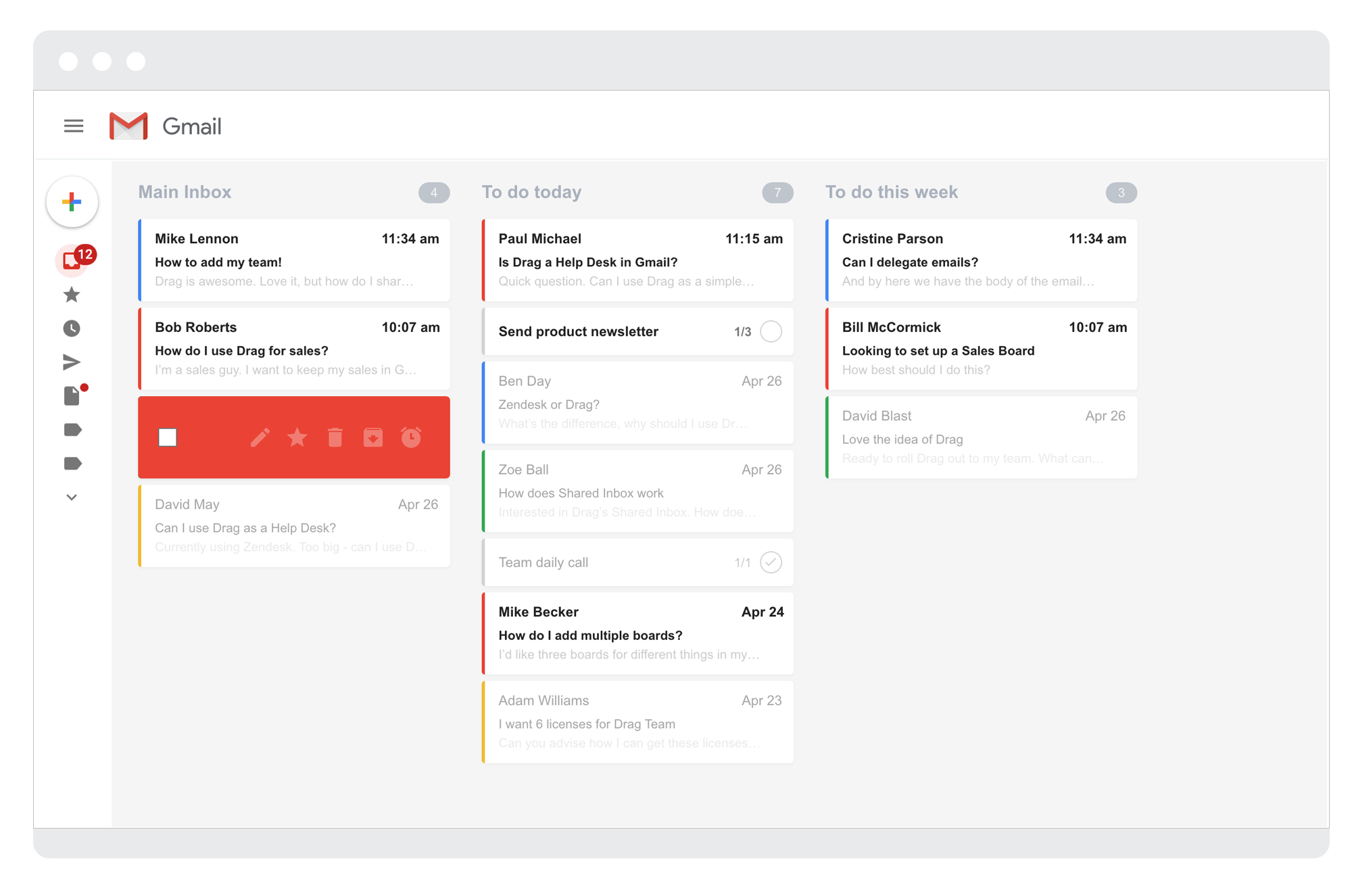Click the Apr 23 date on Adam Williams' email

(762, 700)
